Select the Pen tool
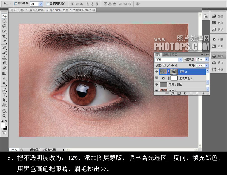227x175 pixels. [x=4, y=89]
